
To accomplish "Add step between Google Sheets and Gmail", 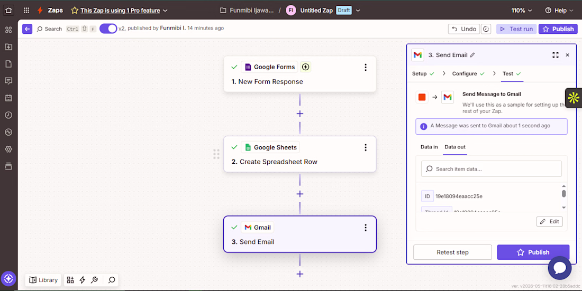I will (300, 194).
